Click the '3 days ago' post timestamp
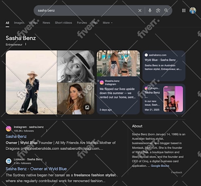201x186 pixels. pos(106,110)
